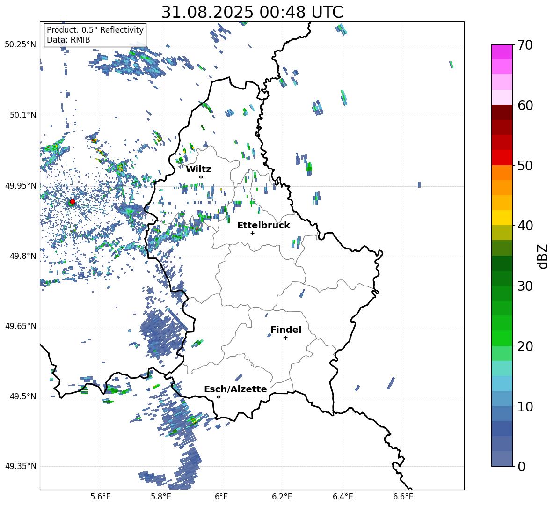Click the 30 colorbar tick label

tap(525, 286)
